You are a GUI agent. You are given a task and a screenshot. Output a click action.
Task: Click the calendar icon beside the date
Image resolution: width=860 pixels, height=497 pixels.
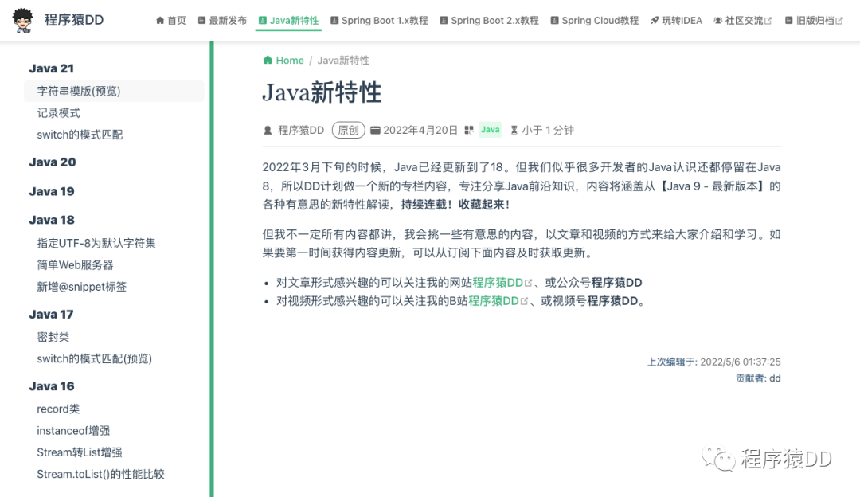[x=375, y=130]
